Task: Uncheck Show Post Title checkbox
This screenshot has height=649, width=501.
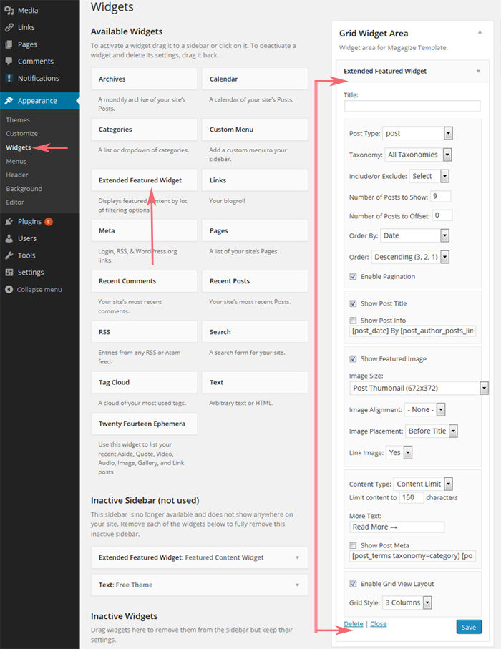Action: (x=353, y=303)
